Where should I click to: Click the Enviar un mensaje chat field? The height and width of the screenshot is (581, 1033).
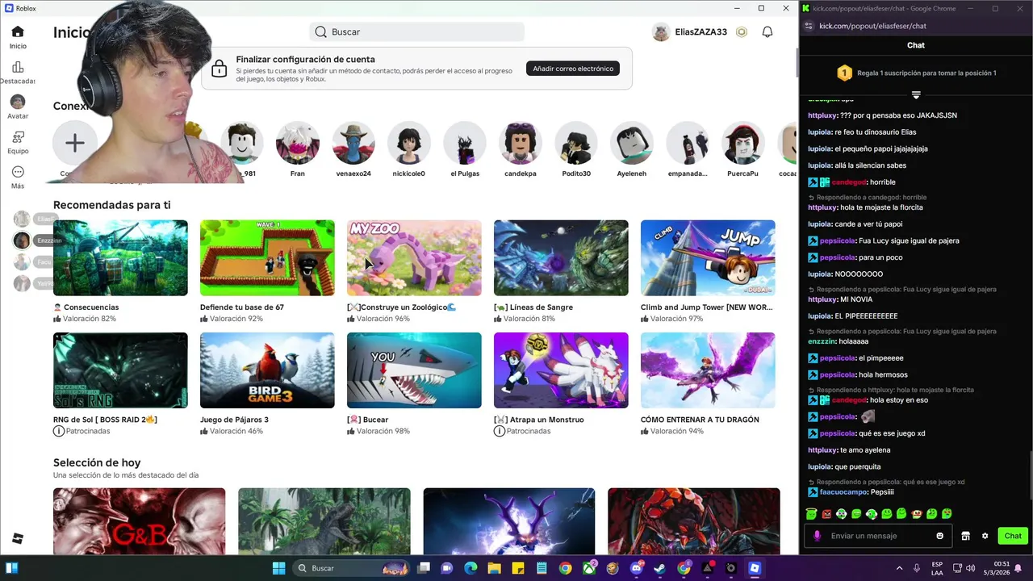tap(876, 536)
